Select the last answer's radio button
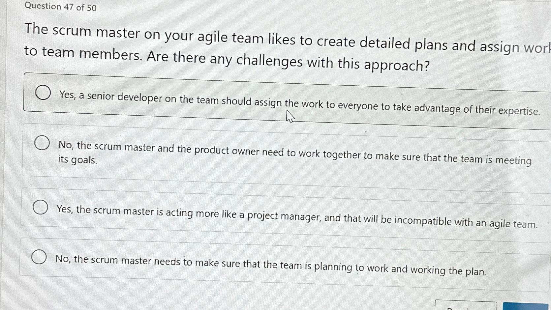Image resolution: width=551 pixels, height=310 pixels. click(39, 257)
